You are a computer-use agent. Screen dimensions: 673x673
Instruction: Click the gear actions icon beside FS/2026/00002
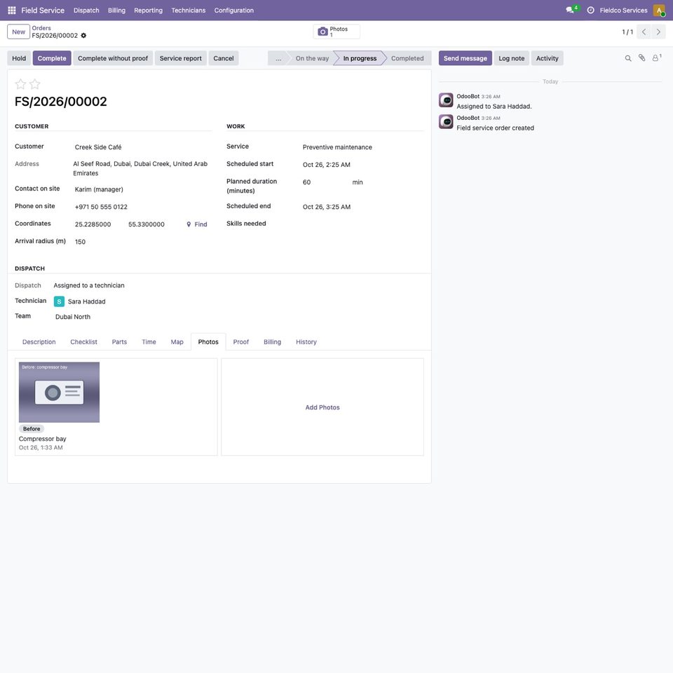coord(83,36)
